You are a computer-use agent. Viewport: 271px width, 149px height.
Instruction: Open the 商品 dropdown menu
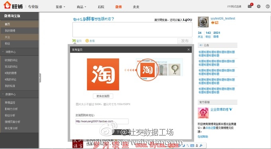pos(81,7)
